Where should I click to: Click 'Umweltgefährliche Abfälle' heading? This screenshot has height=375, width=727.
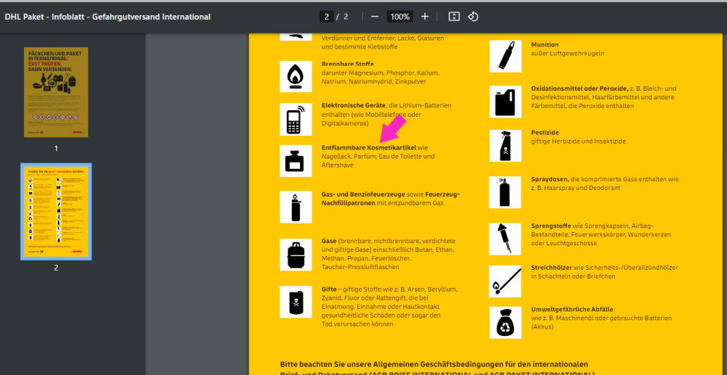point(572,309)
